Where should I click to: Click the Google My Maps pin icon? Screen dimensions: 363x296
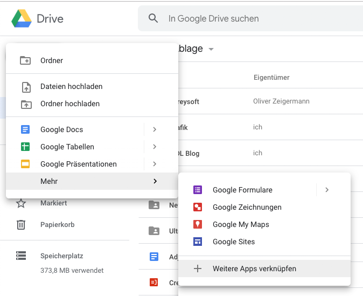click(198, 224)
